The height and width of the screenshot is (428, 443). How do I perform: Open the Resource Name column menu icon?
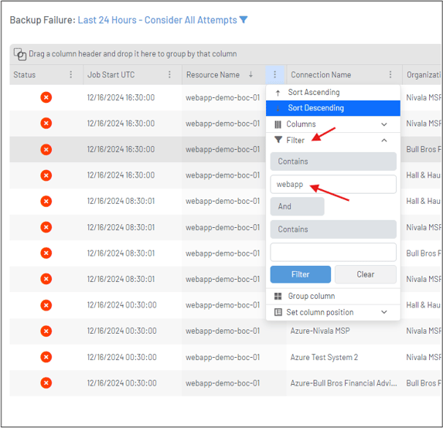(x=274, y=74)
